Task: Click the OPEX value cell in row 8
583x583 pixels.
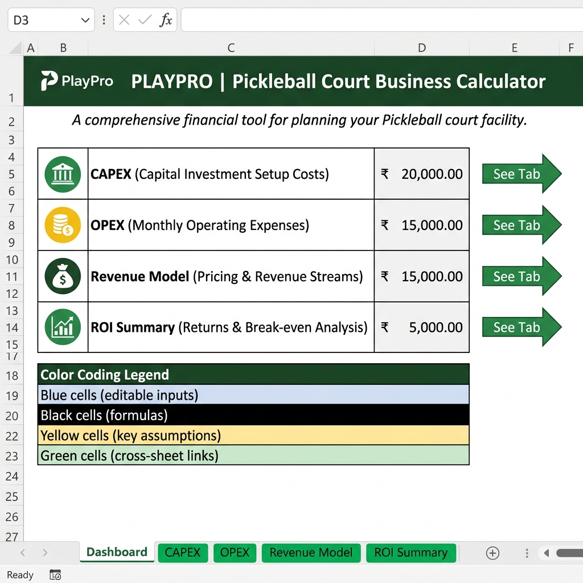Action: tap(422, 225)
